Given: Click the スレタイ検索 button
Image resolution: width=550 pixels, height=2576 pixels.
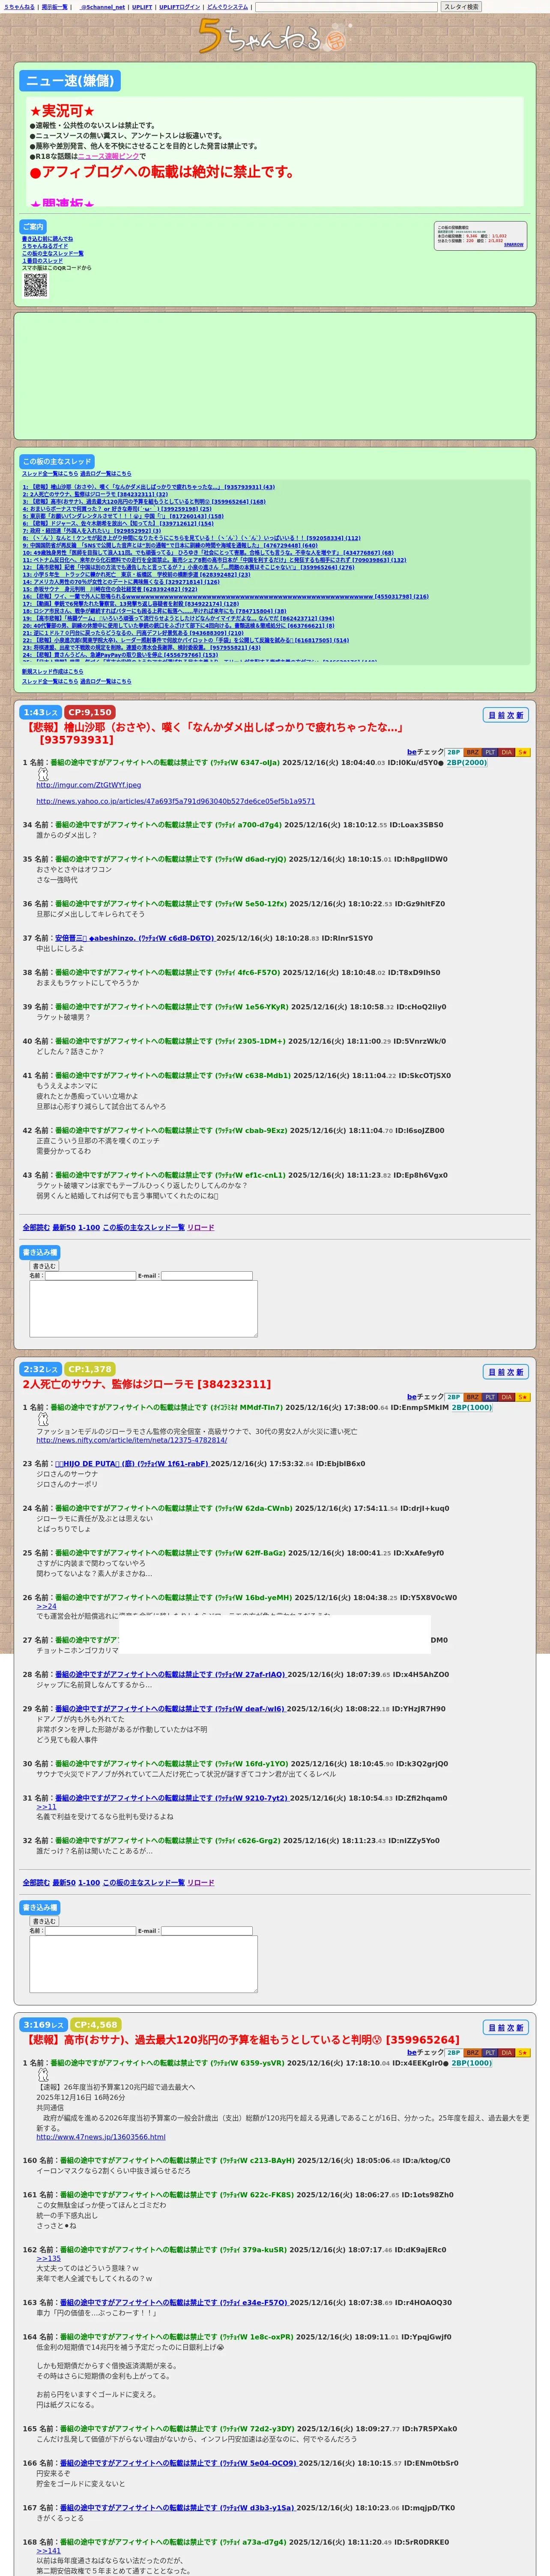Looking at the screenshot, I should (461, 7).
